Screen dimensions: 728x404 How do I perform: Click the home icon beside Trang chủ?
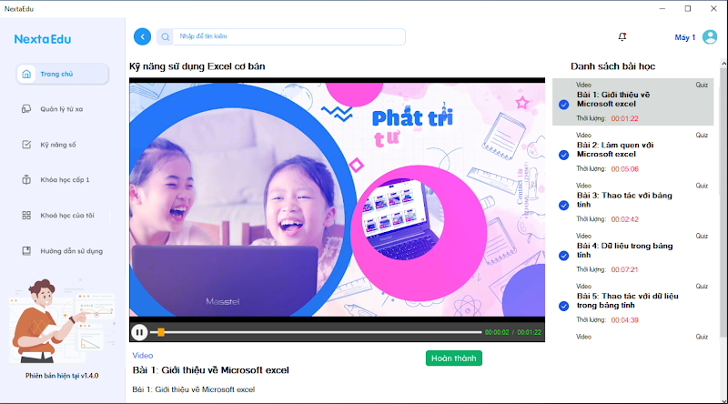(26, 74)
